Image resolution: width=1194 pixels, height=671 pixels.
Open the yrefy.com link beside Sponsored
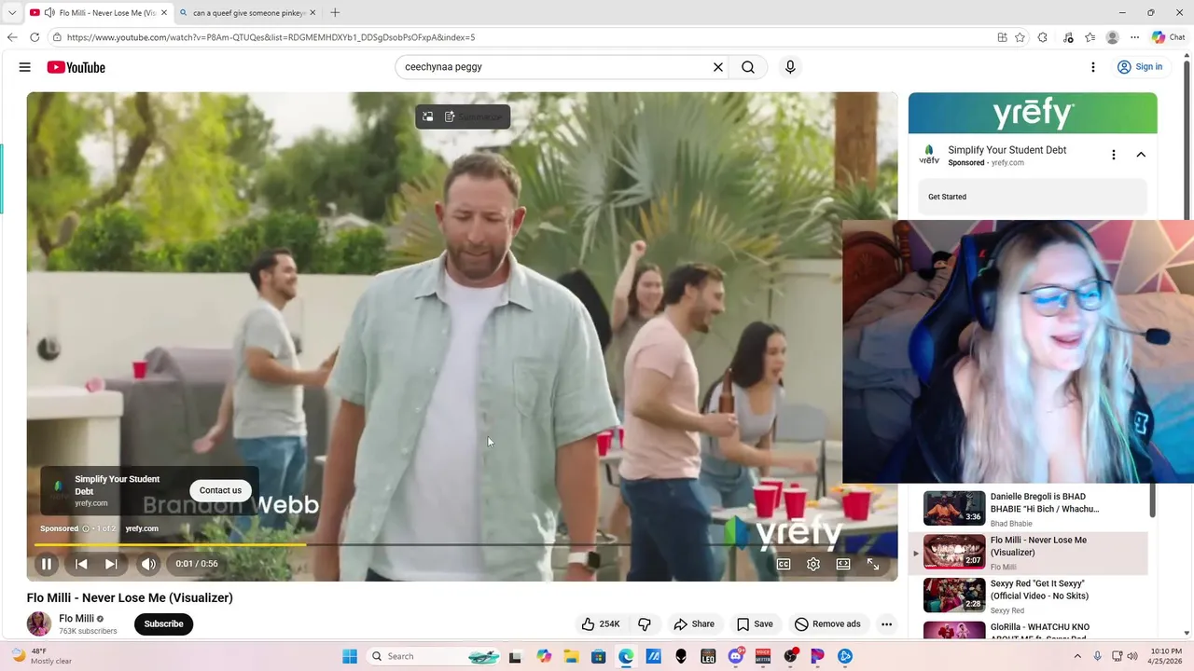click(142, 528)
